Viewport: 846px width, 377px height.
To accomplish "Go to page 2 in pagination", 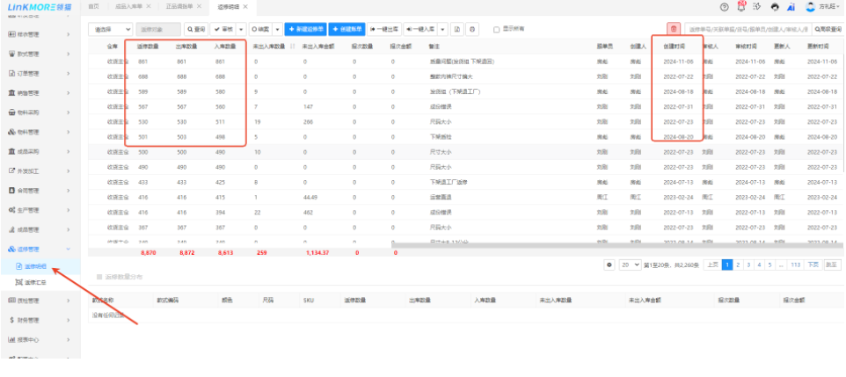I will 739,264.
